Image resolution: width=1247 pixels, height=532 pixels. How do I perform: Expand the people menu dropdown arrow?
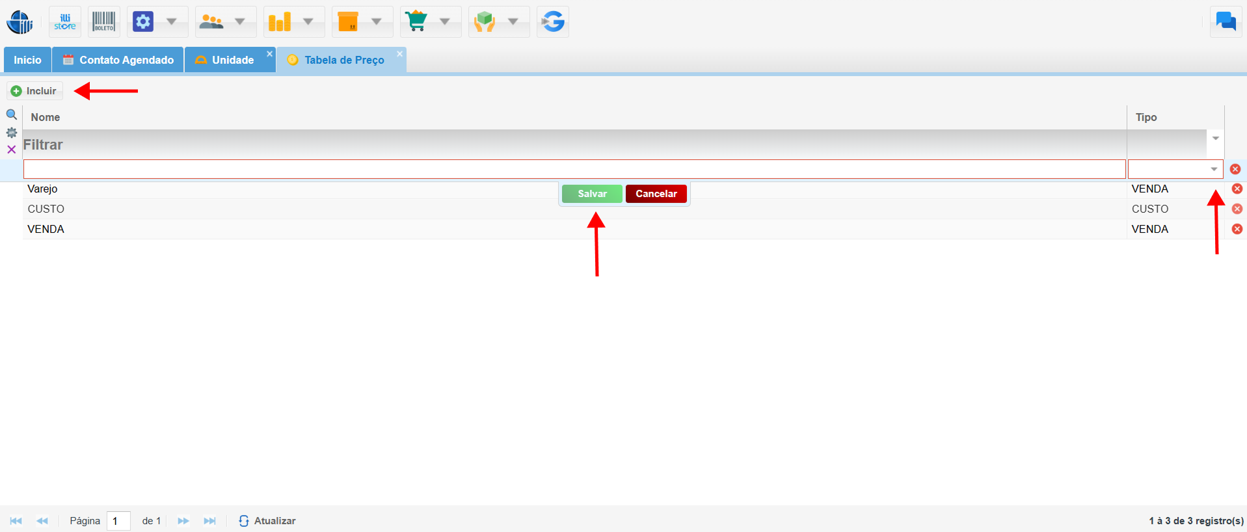(x=240, y=22)
